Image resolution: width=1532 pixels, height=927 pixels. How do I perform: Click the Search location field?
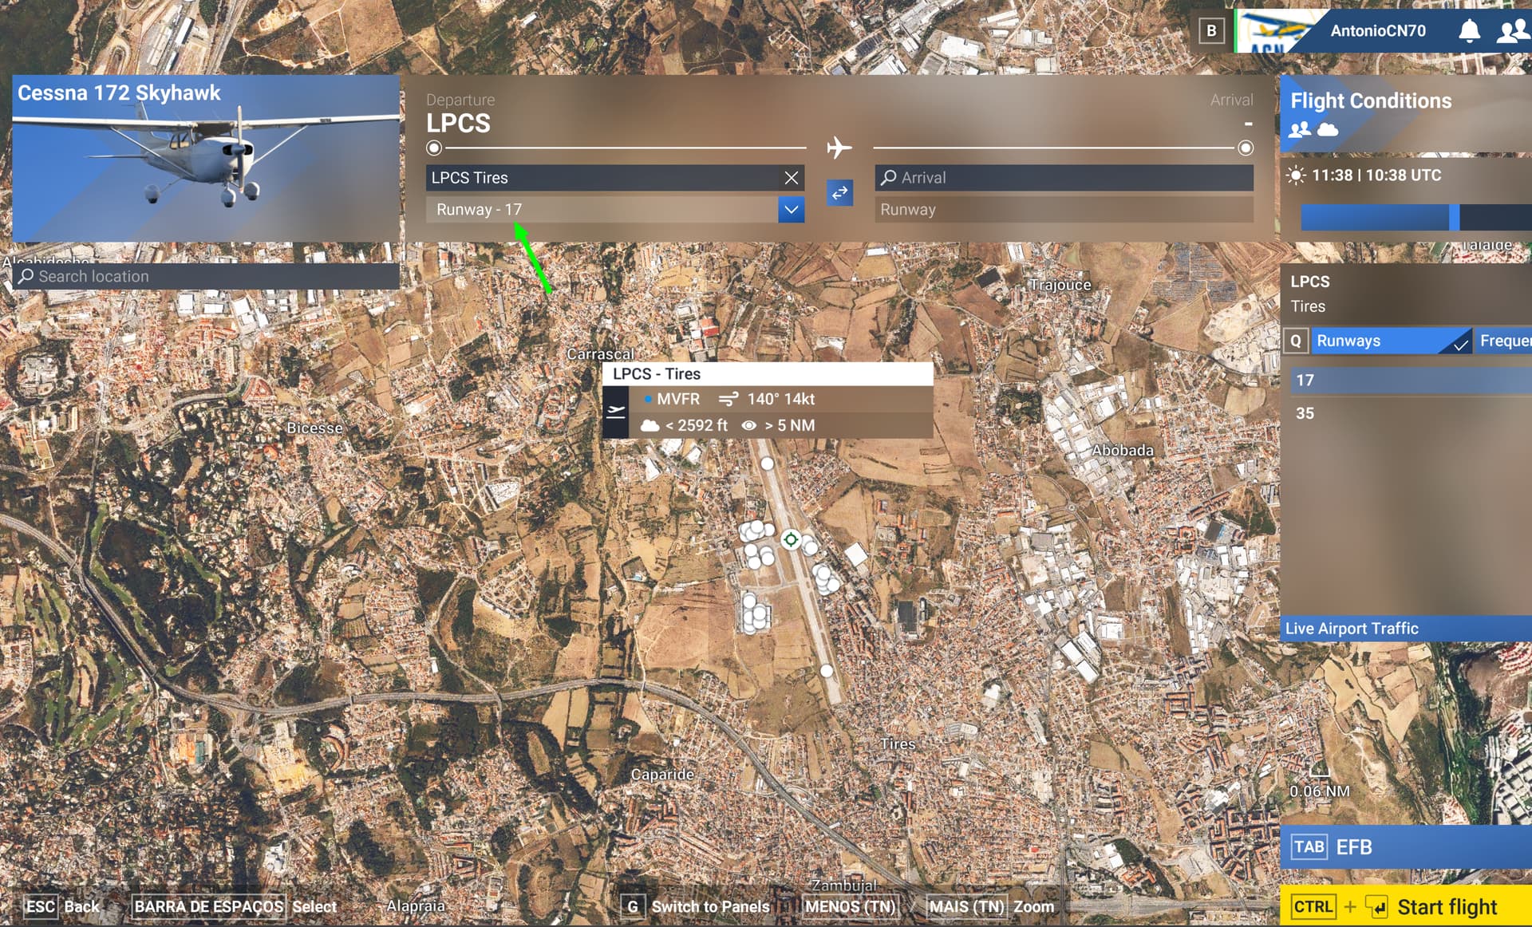click(x=206, y=276)
